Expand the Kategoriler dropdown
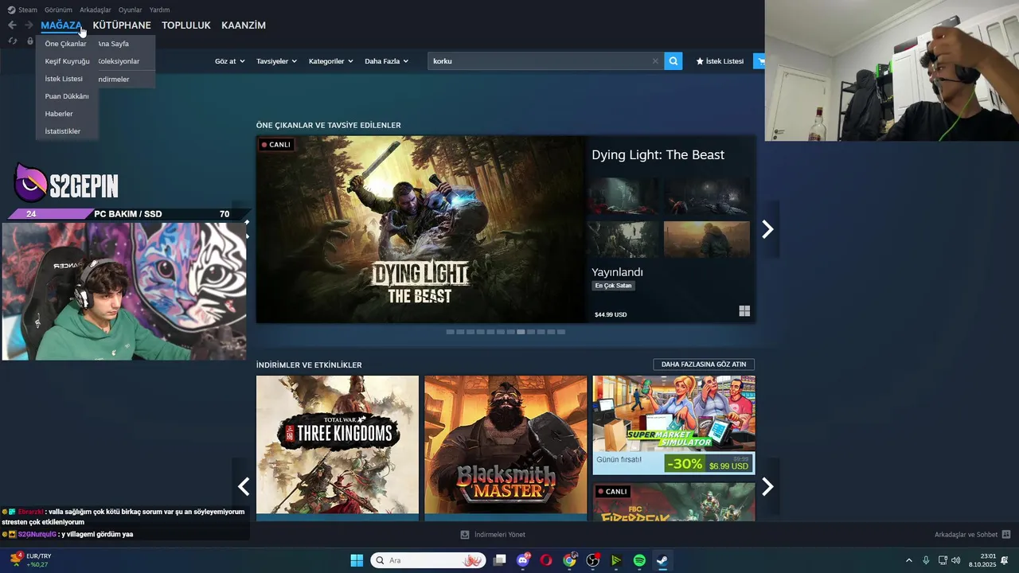Image resolution: width=1019 pixels, height=573 pixels. click(330, 61)
